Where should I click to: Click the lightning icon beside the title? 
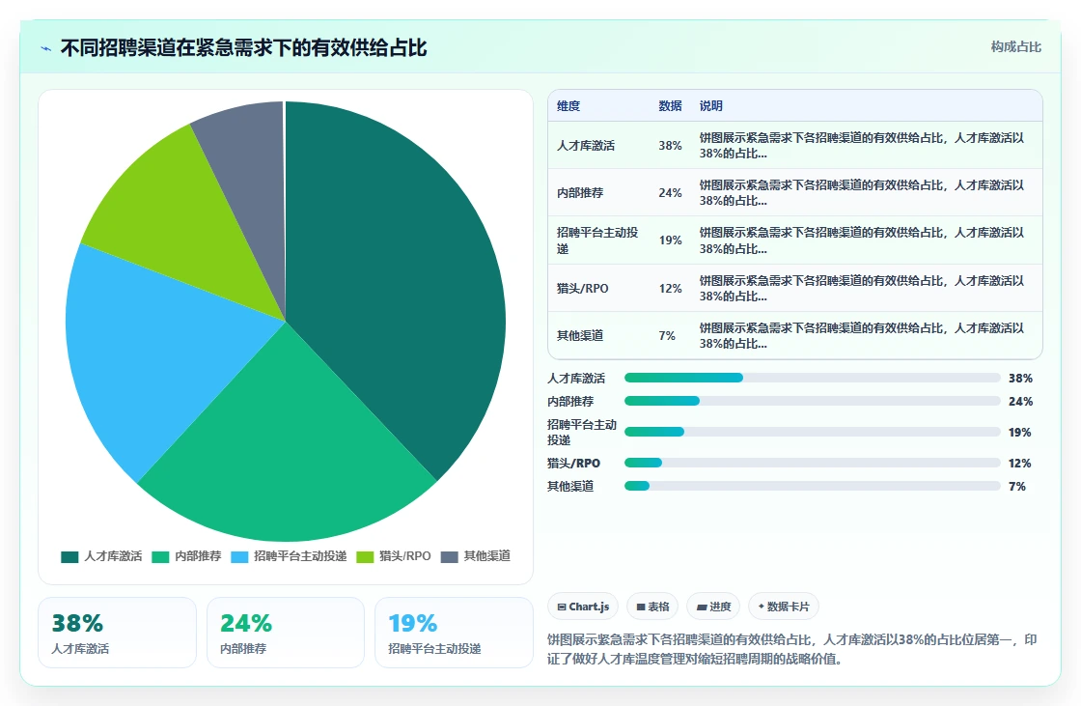click(46, 48)
